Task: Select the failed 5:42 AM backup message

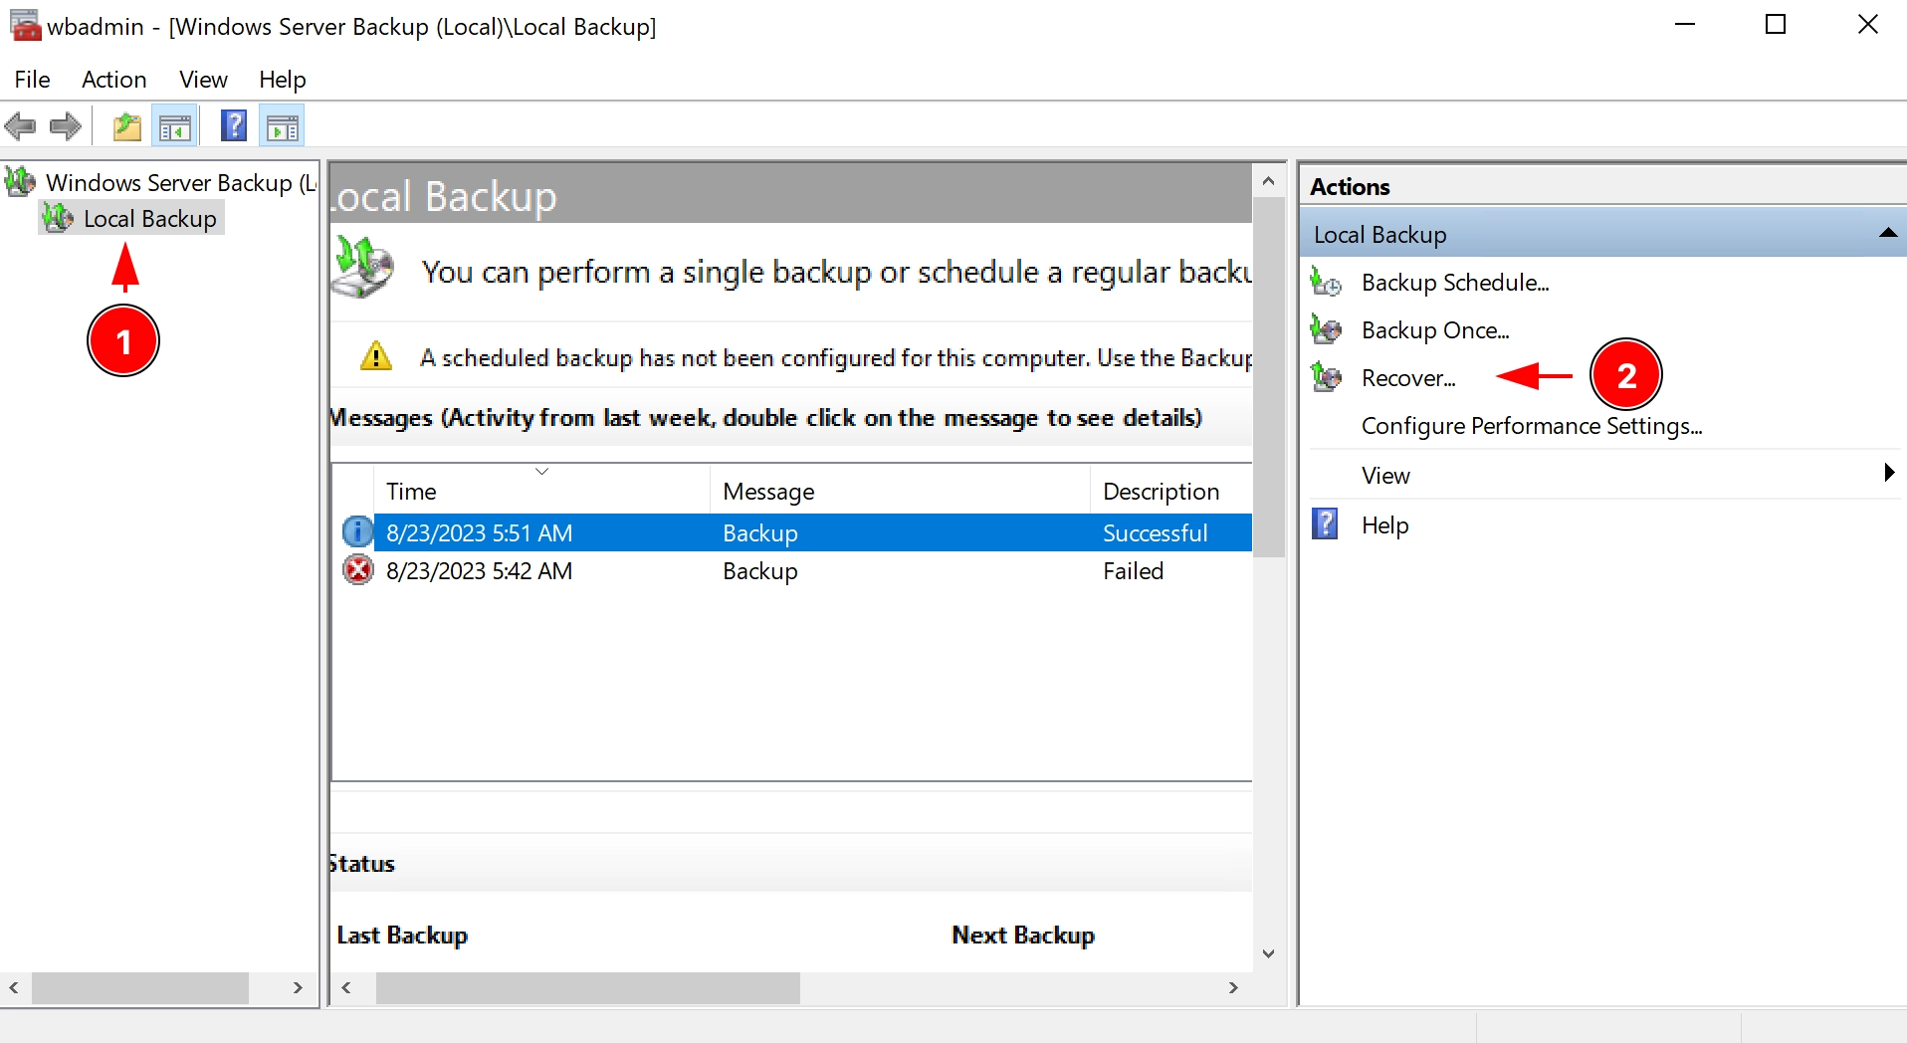Action: click(x=479, y=571)
